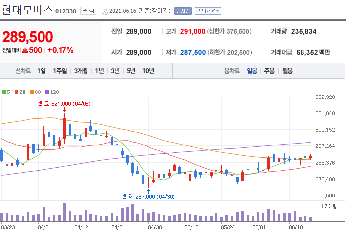Click the calendar clock icon beside the date
The width and height of the screenshot is (346, 242).
105,11
